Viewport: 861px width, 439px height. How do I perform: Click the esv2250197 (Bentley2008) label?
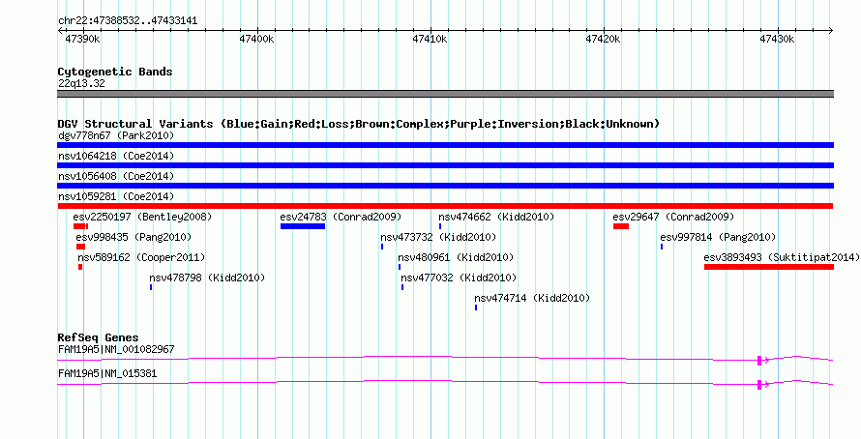[142, 217]
